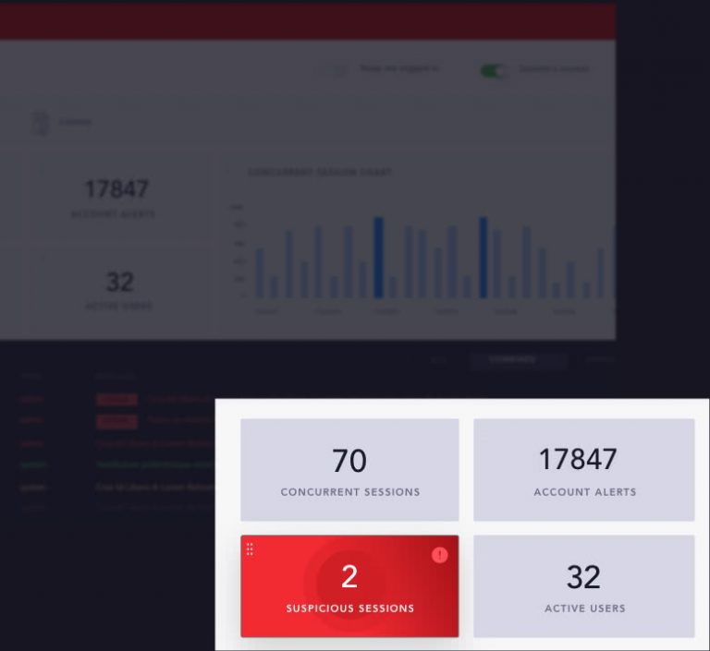Image resolution: width=710 pixels, height=651 pixels.
Task: Click the first dark blue chart bar
Action: coord(378,257)
